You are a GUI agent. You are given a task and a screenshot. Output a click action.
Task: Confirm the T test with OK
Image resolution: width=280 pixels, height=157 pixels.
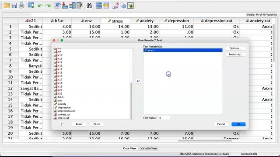coord(238,124)
